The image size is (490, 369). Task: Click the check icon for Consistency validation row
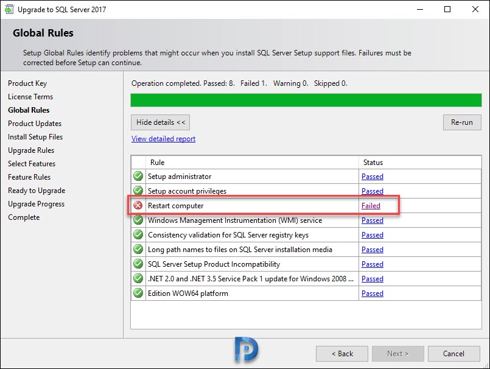(x=138, y=234)
